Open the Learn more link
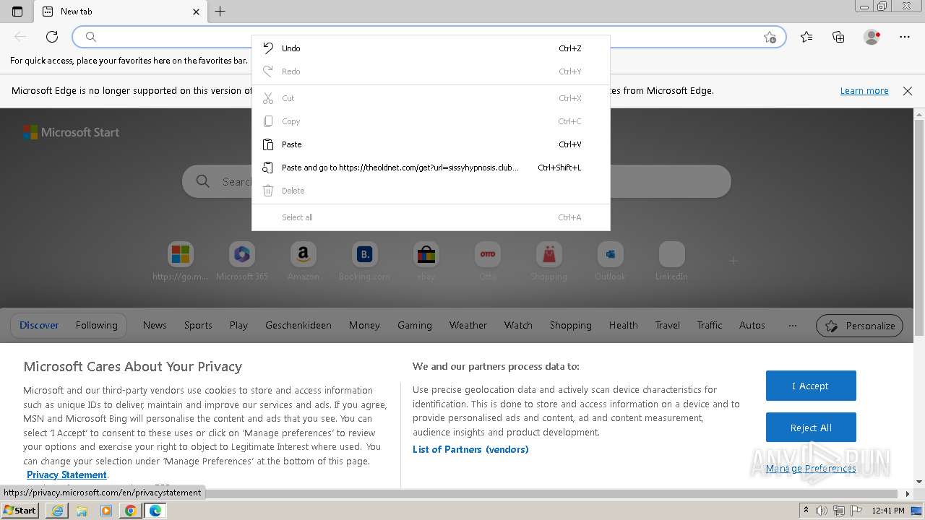This screenshot has height=520, width=925. point(864,91)
